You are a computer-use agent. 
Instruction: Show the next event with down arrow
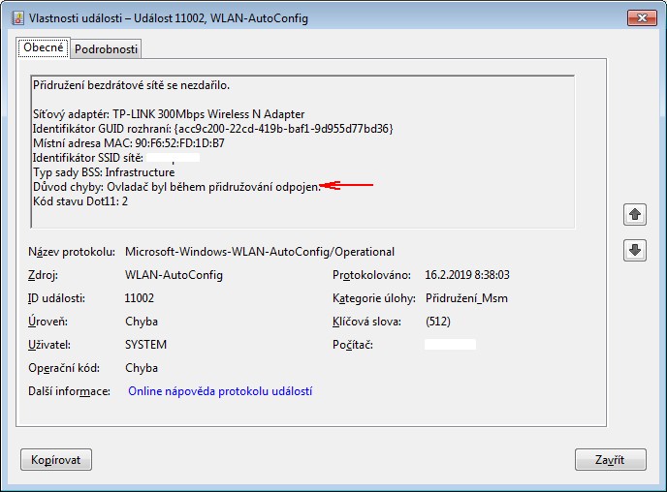click(635, 250)
